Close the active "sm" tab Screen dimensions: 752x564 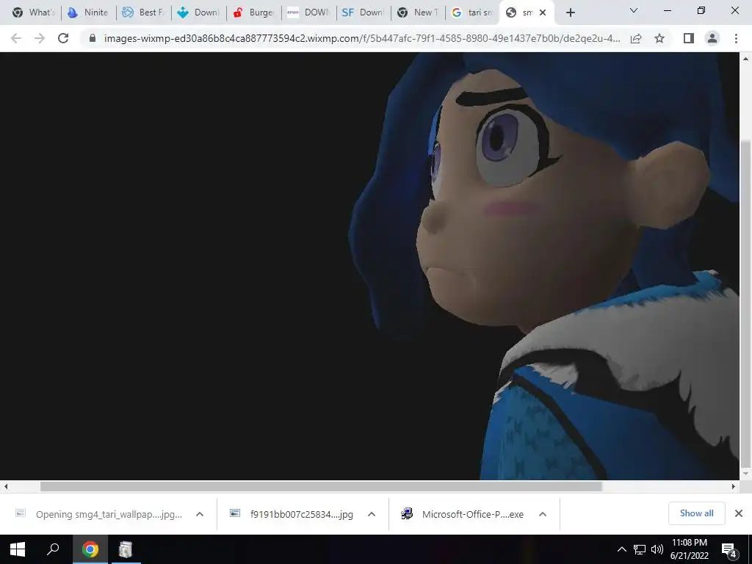coord(543,12)
